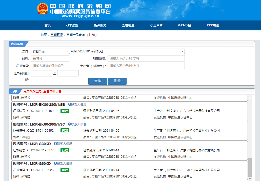Open model link MKR-BK80-280I/1/SC
Screen dimensions: 261x181
47,124
